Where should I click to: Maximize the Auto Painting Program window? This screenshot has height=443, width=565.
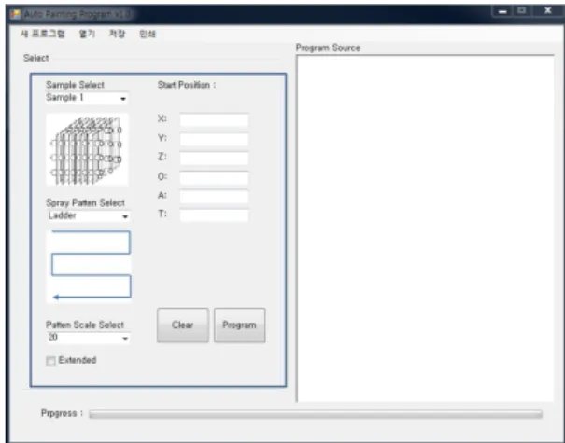pos(521,11)
